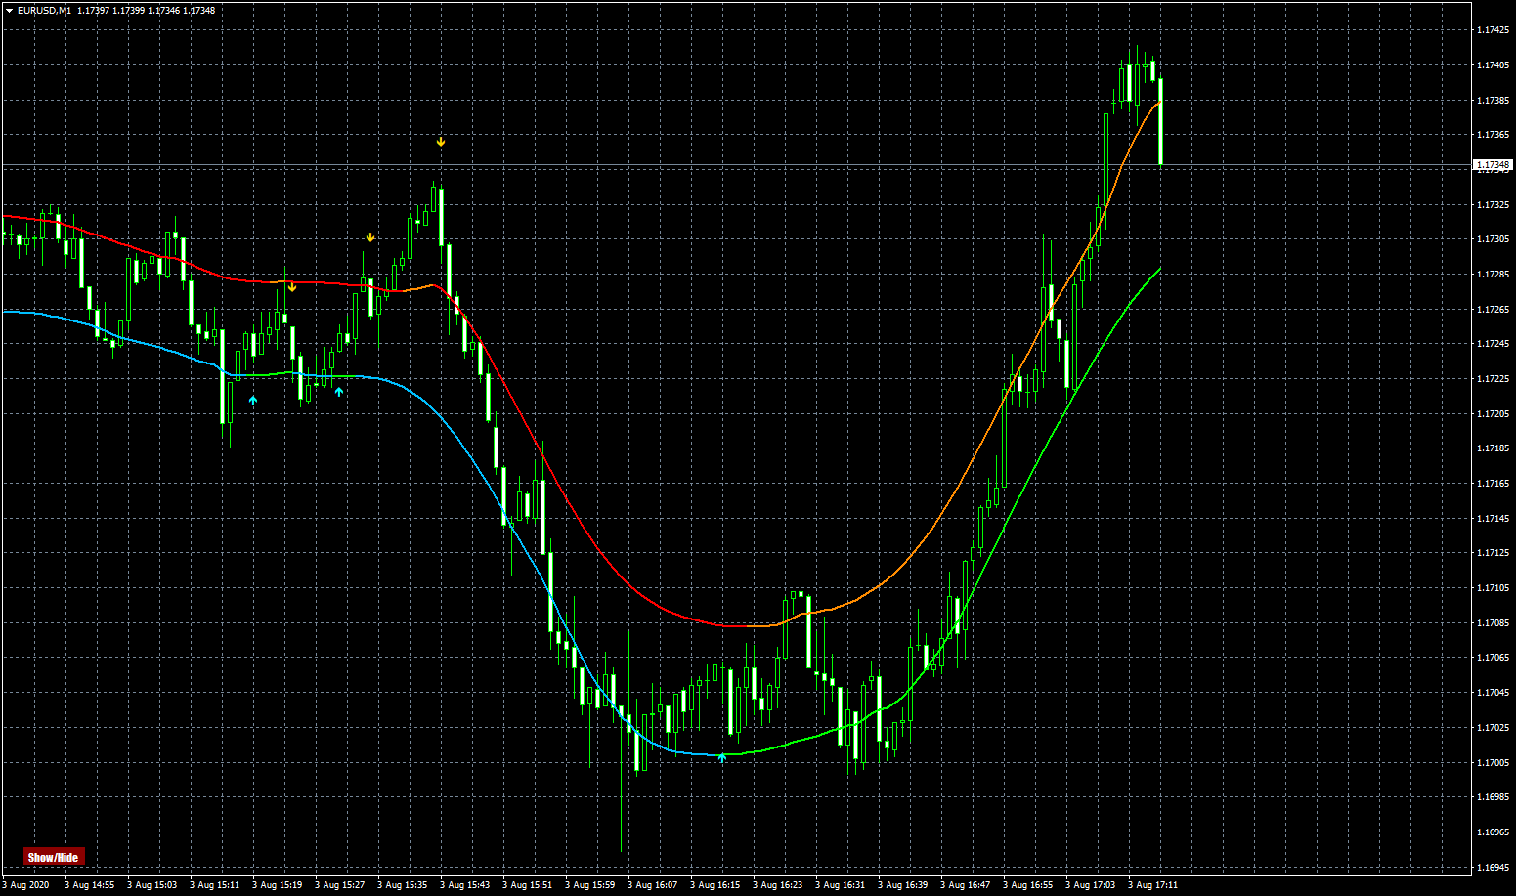Click the '3 Aug 17:11' time label
This screenshot has width=1516, height=896.
(x=1153, y=885)
